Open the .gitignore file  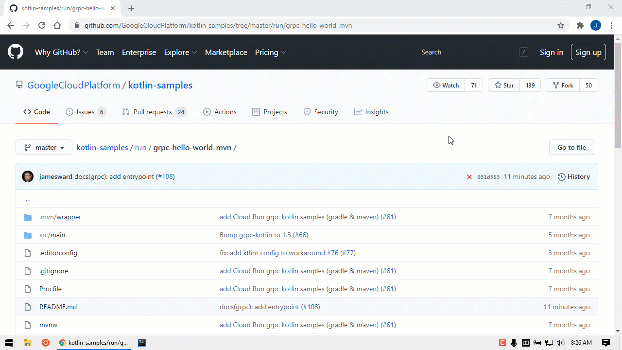[x=53, y=271]
